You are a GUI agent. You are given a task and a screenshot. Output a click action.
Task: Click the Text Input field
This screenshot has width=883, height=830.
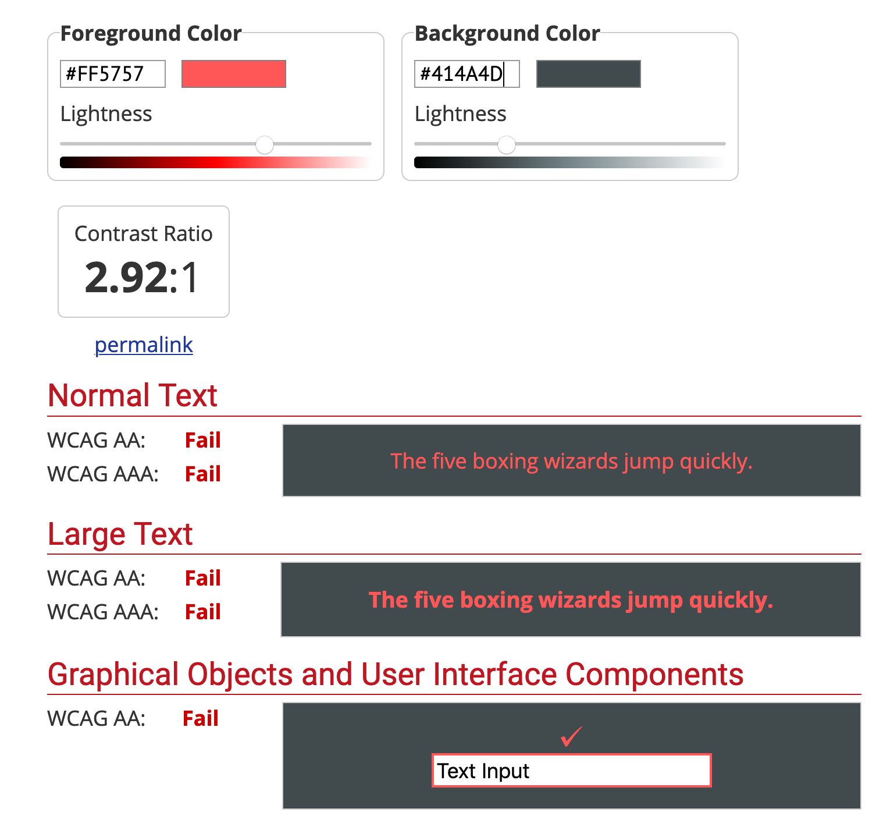(571, 771)
